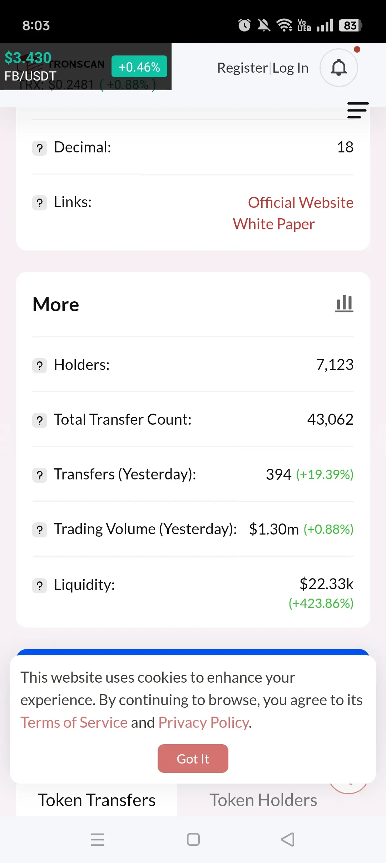
Task: Switch to the Token Holders tab
Action: tap(263, 800)
